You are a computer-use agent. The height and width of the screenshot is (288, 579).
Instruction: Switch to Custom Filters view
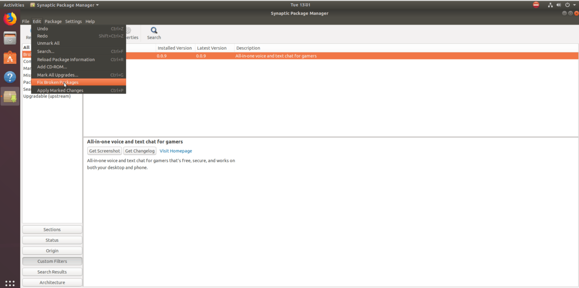click(x=52, y=261)
